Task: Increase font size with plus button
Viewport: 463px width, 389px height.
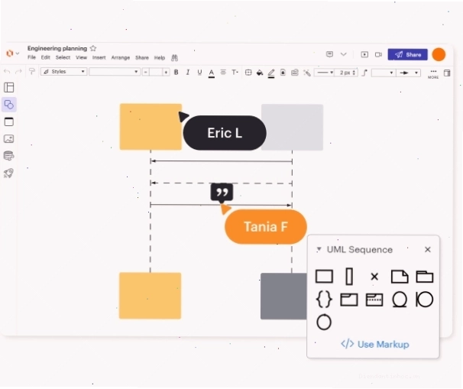Action: coord(167,72)
